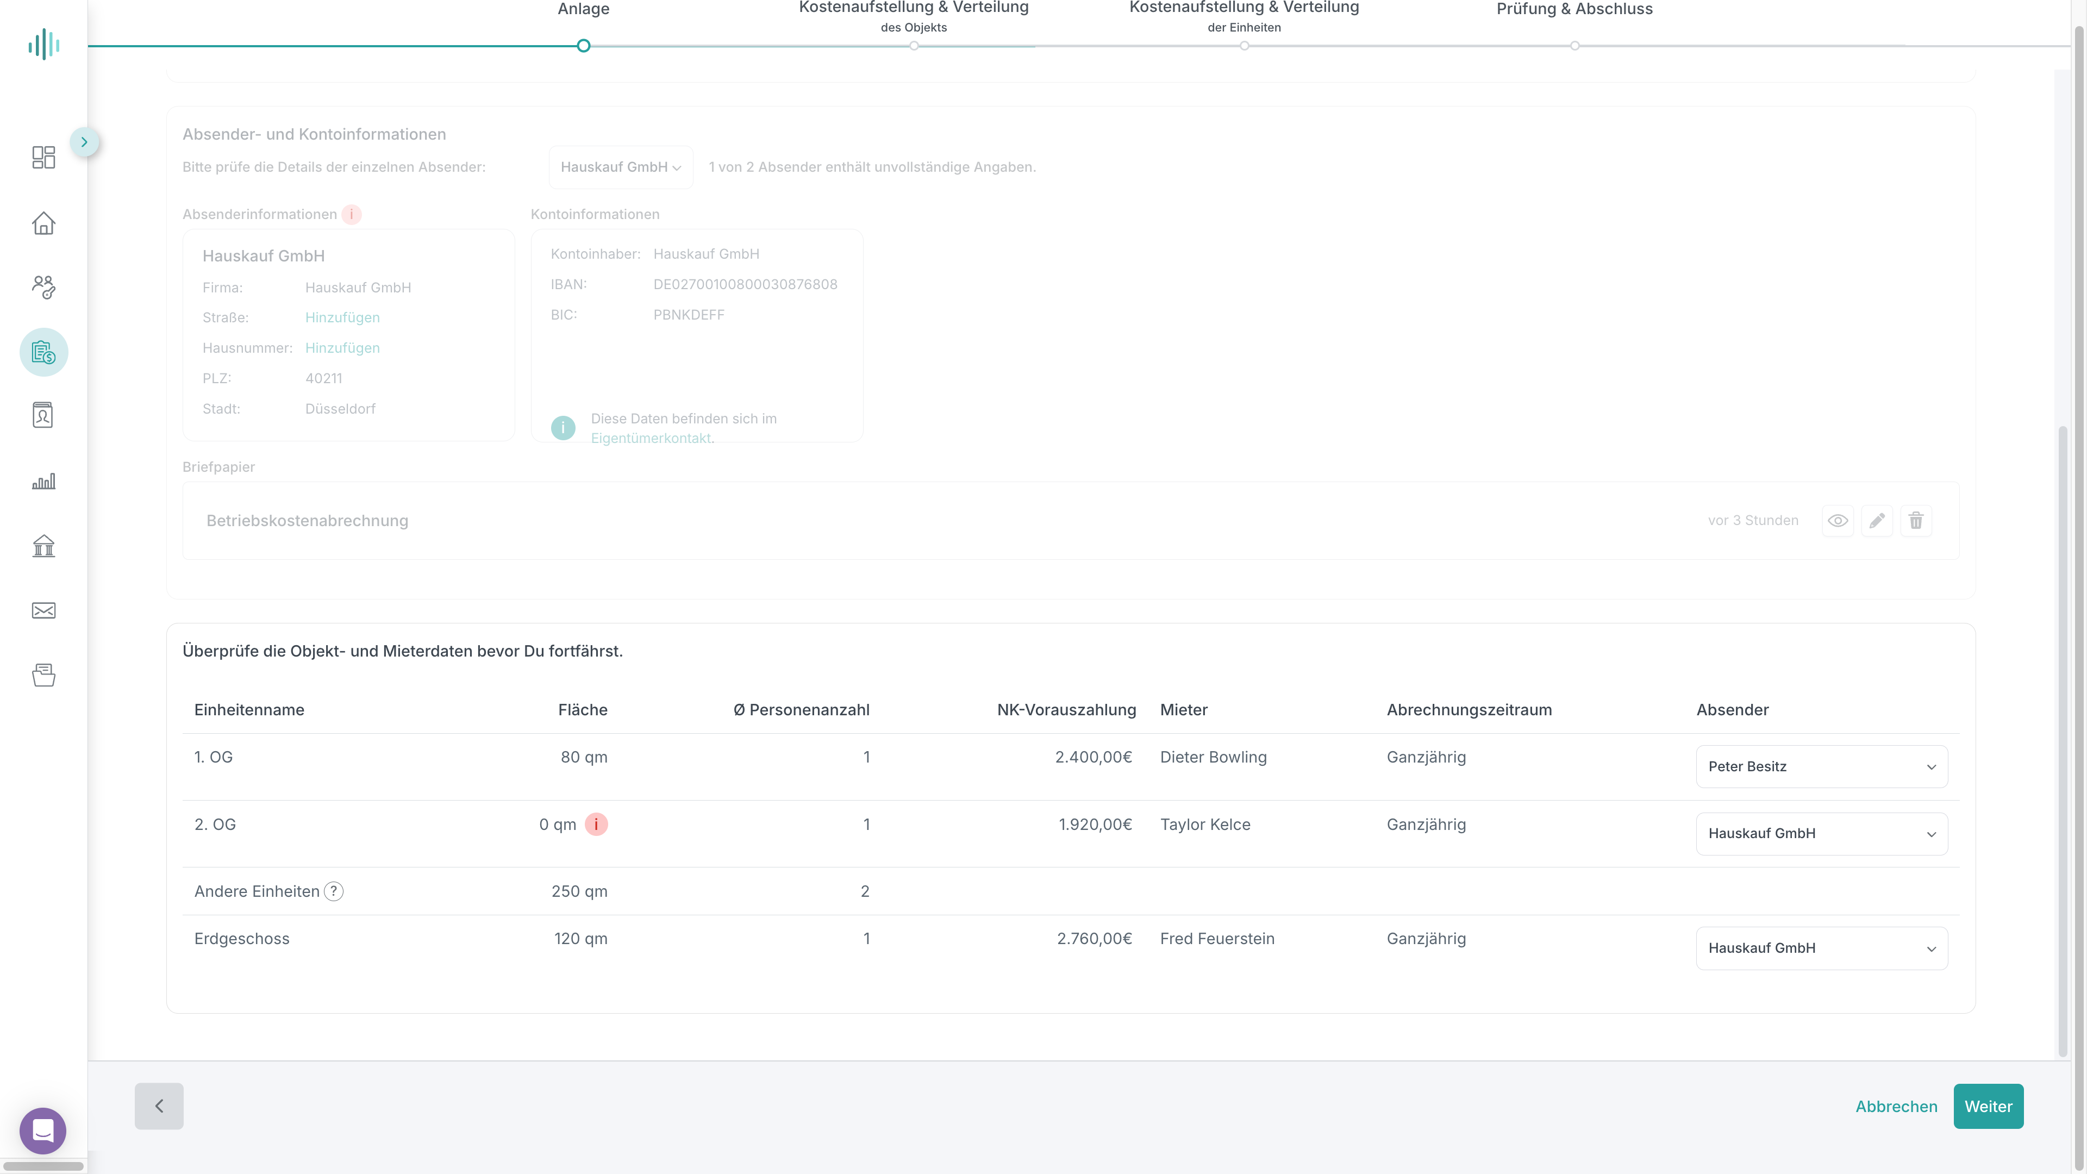
Task: Open the billing documents icon
Action: pos(43,352)
